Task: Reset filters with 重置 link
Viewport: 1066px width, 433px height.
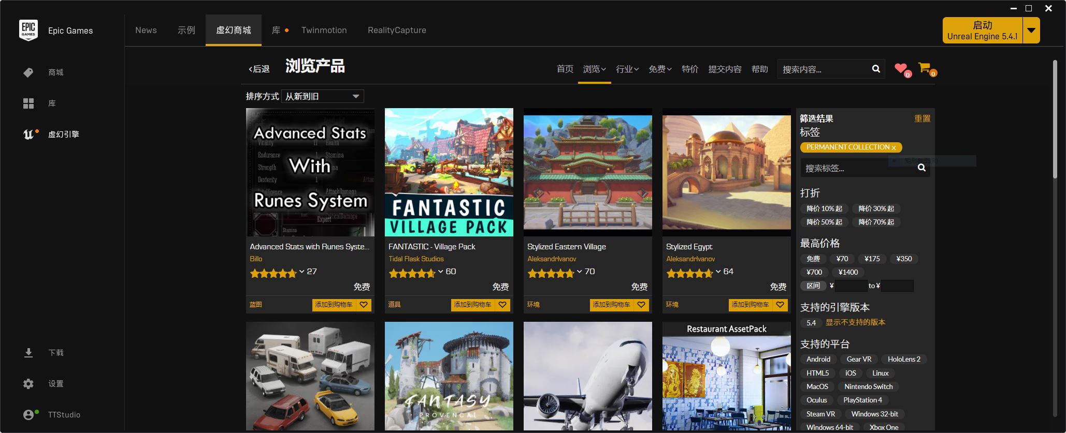Action: coord(922,118)
